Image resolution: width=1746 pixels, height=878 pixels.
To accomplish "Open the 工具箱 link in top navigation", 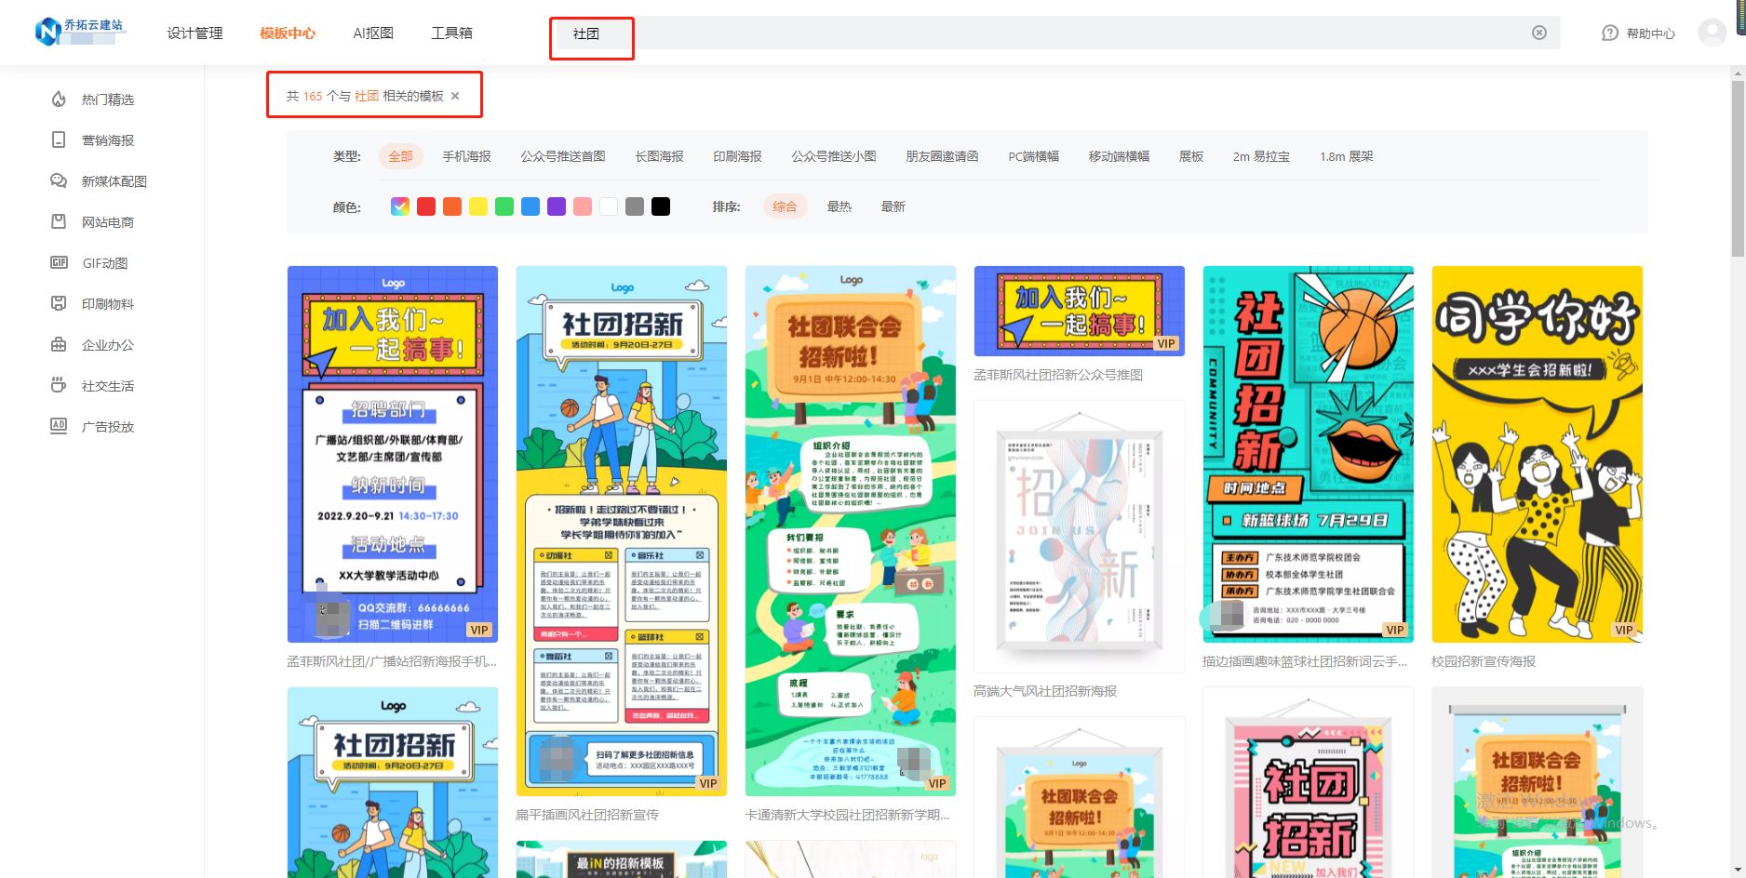I will (x=451, y=33).
